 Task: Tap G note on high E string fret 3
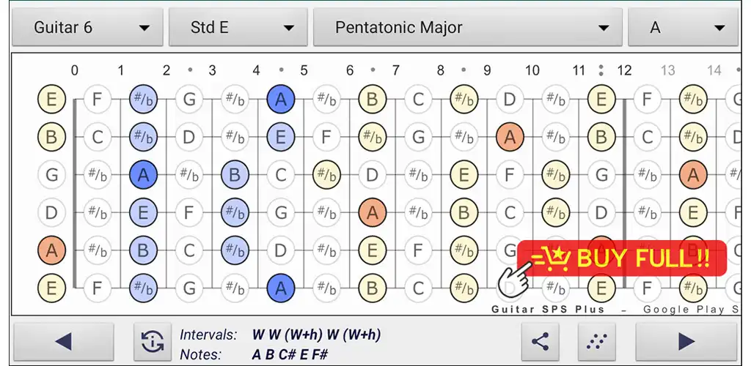pos(189,100)
